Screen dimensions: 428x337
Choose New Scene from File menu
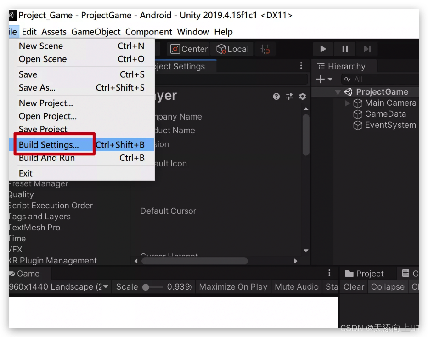pyautogui.click(x=82, y=46)
